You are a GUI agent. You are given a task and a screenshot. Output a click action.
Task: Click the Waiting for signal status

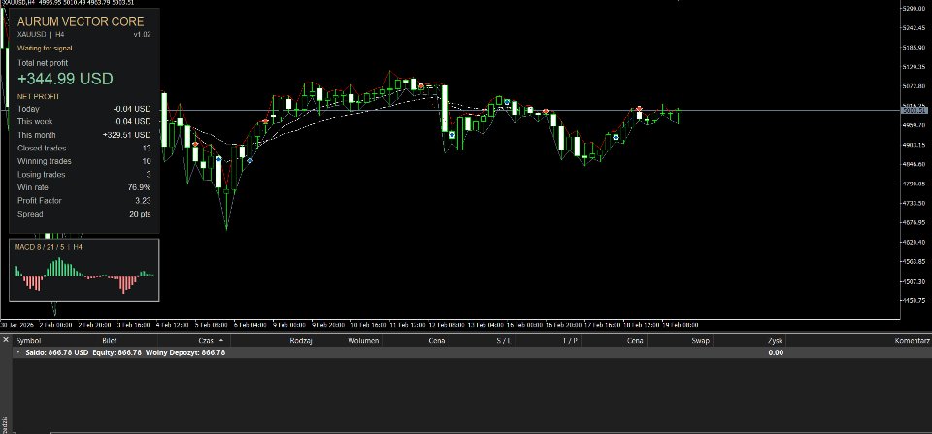tap(45, 49)
